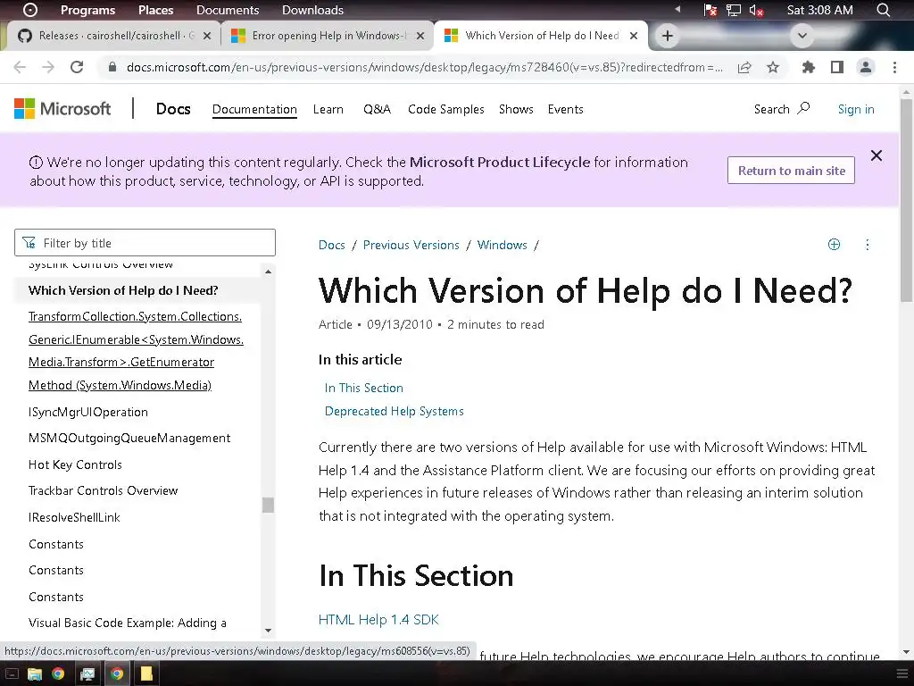Image resolution: width=914 pixels, height=686 pixels.
Task: Click the sidebar scrollbar thumb
Action: coord(268,505)
